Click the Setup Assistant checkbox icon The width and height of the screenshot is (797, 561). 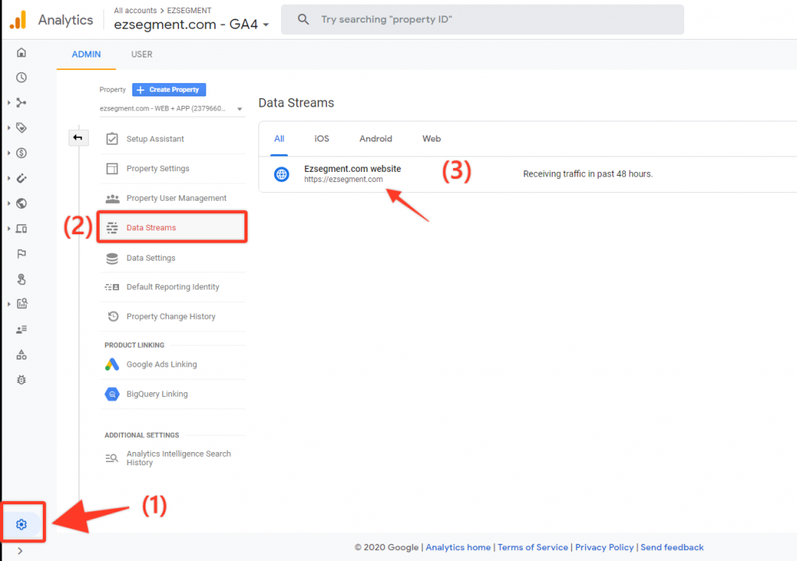pyautogui.click(x=112, y=138)
